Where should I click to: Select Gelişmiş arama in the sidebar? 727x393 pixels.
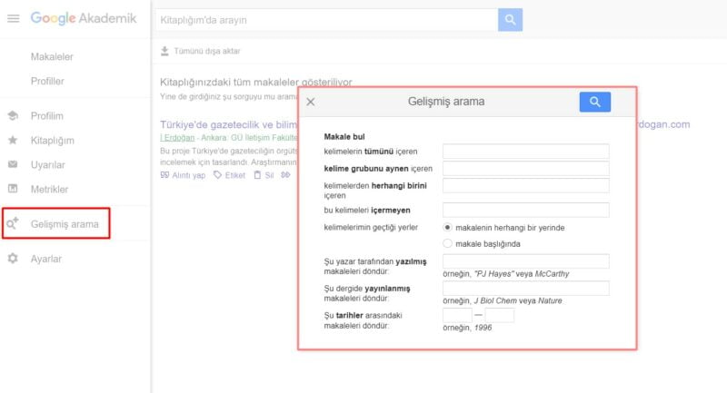coord(64,223)
